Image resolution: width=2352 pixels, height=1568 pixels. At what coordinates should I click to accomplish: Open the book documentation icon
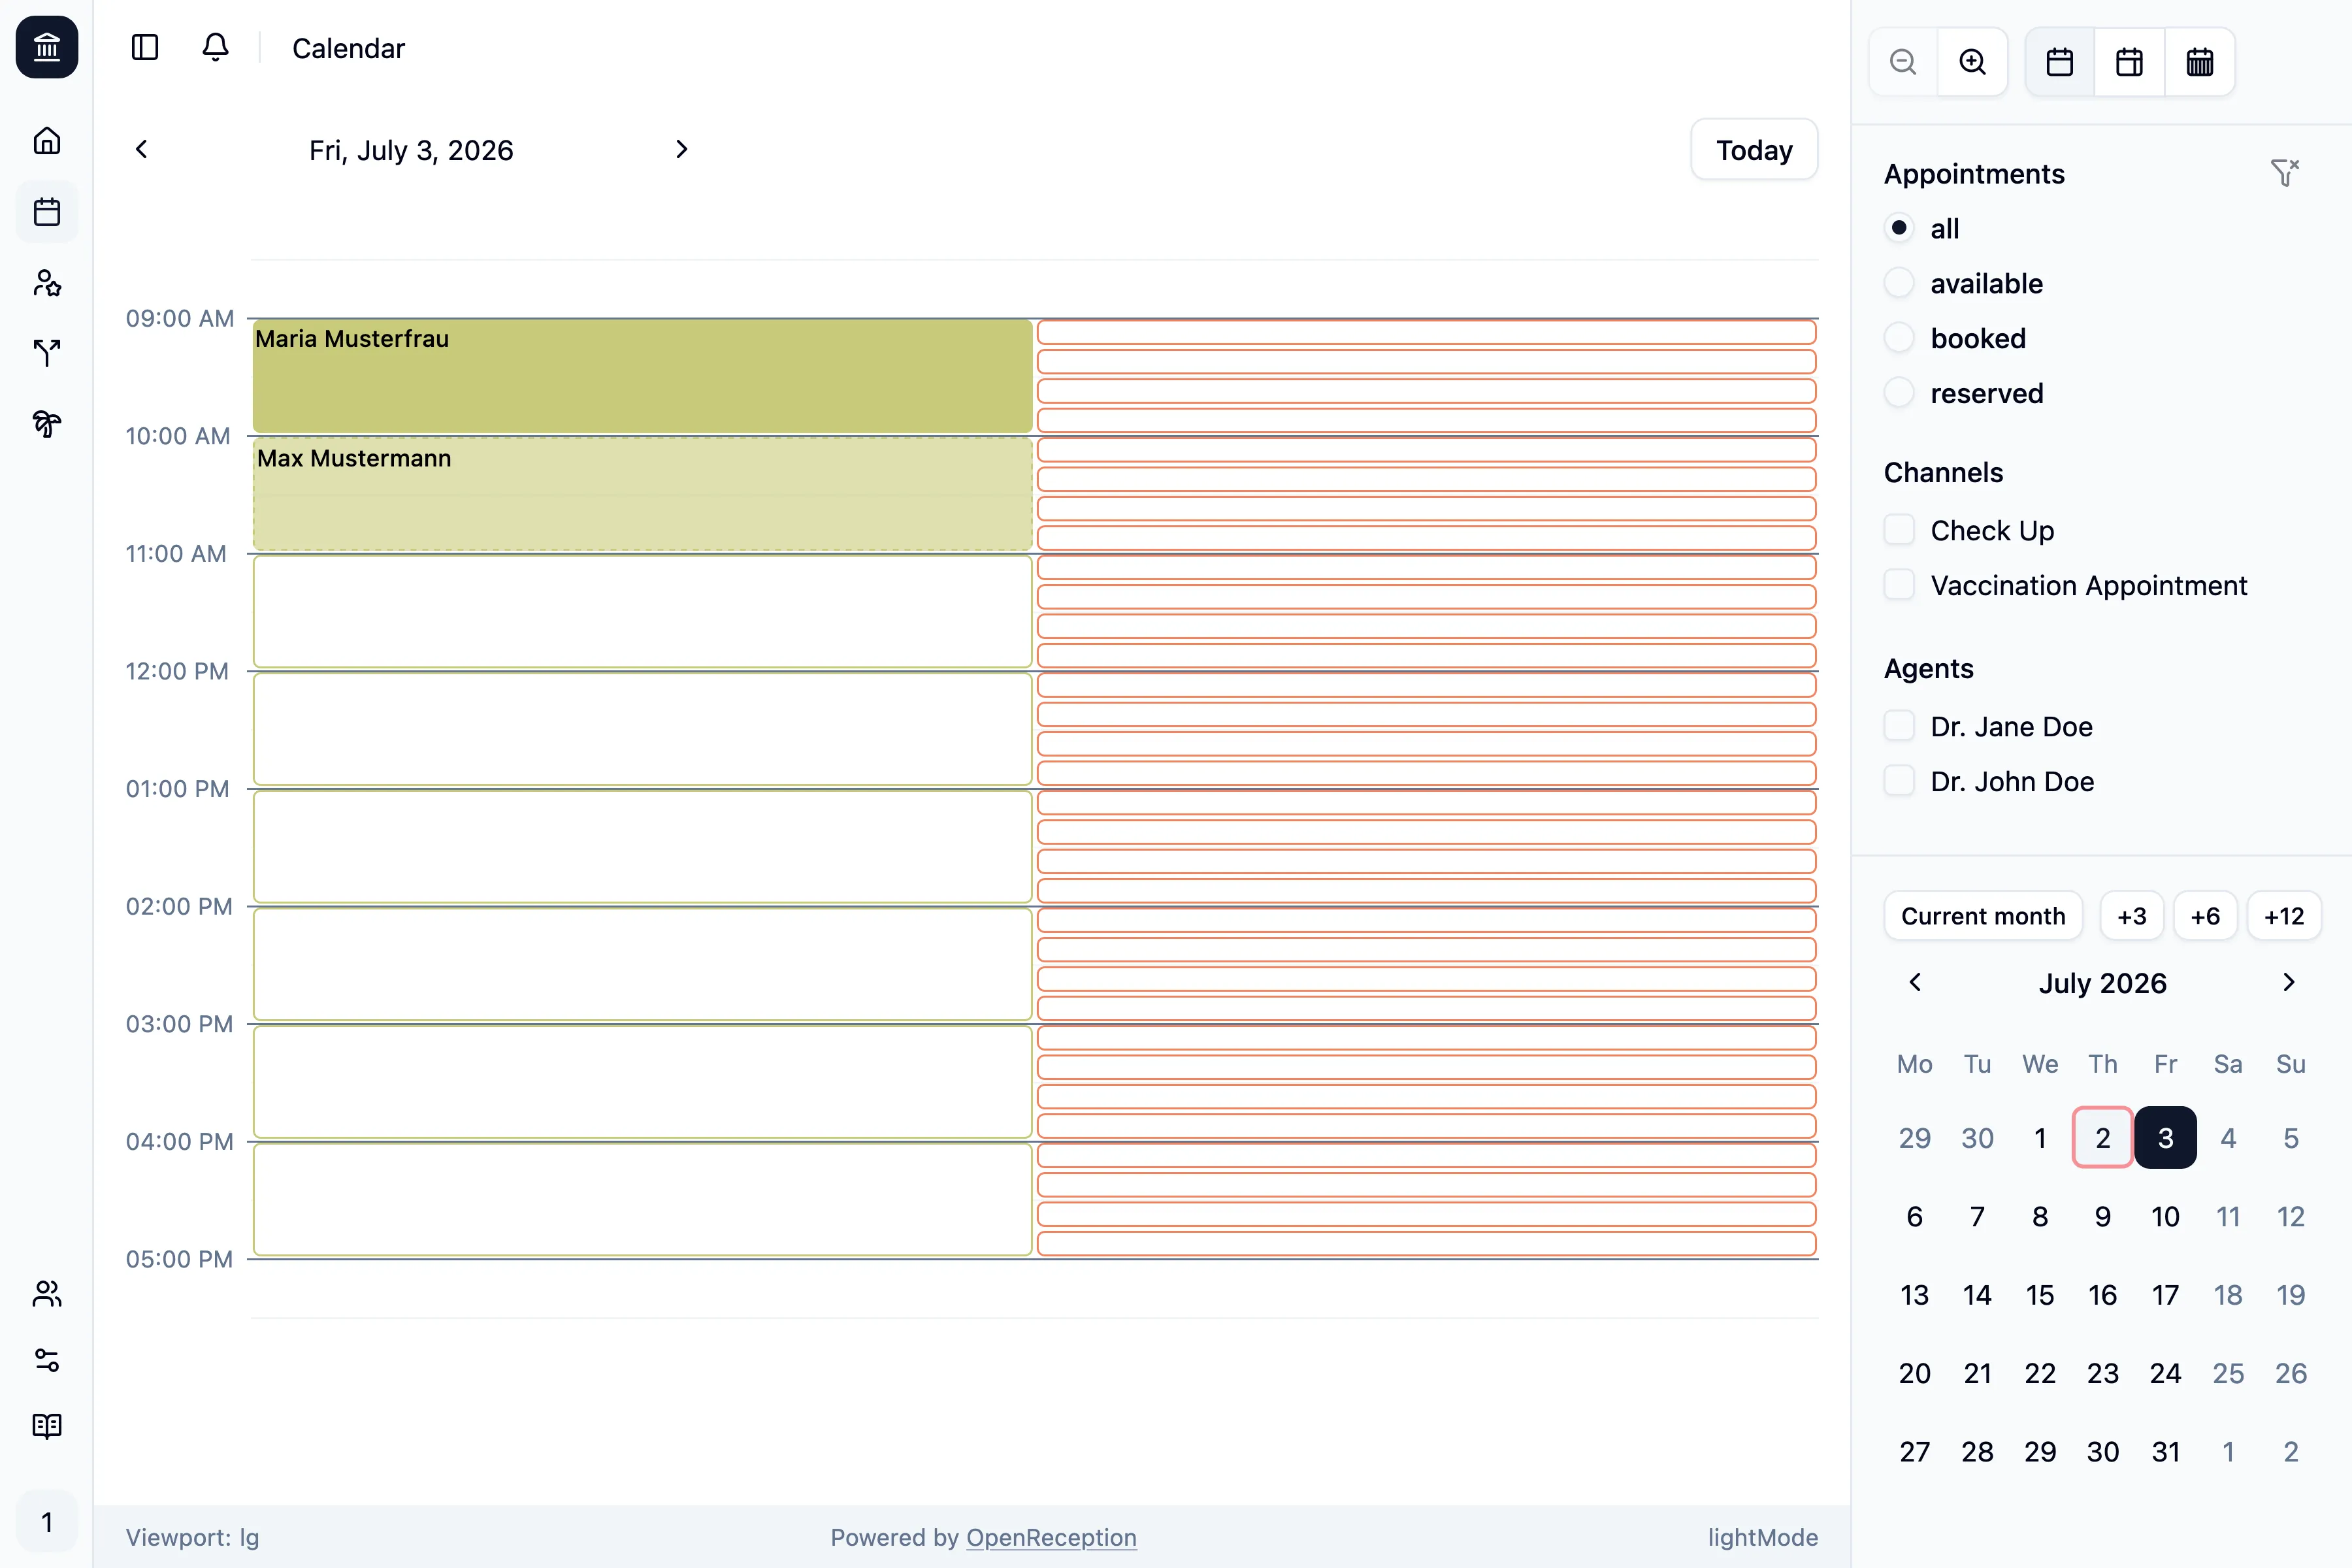[47, 1426]
